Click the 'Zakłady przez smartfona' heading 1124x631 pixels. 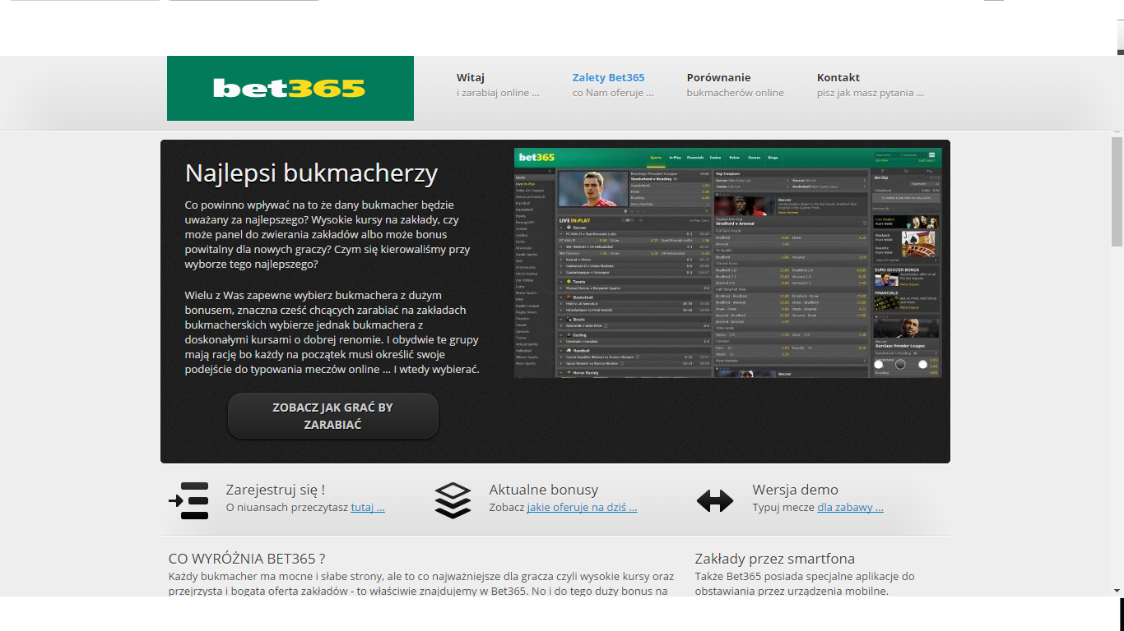click(x=775, y=559)
